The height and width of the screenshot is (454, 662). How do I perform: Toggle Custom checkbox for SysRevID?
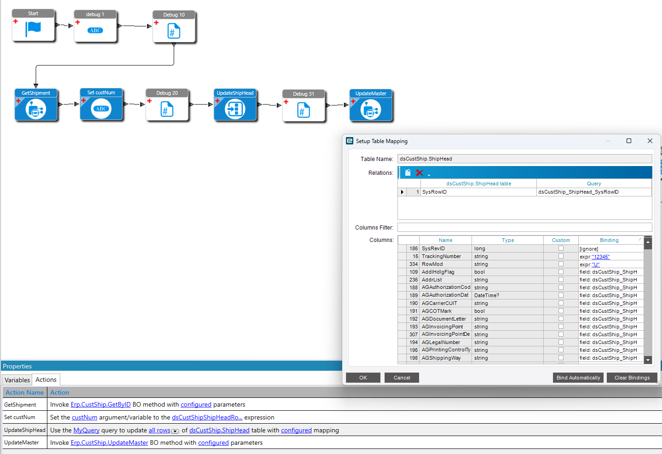561,248
